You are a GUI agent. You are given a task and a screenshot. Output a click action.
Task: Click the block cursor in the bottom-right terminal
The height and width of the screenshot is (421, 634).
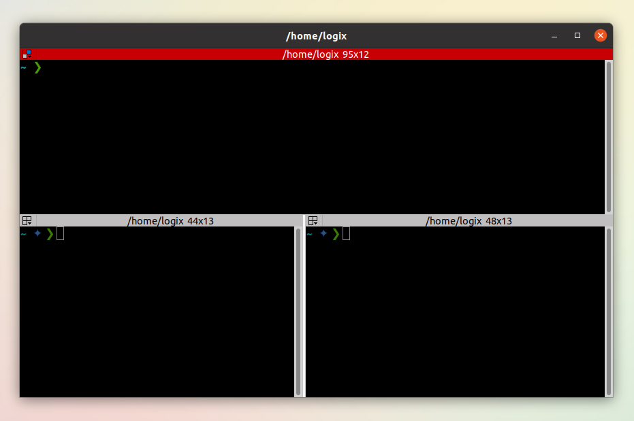pos(346,233)
